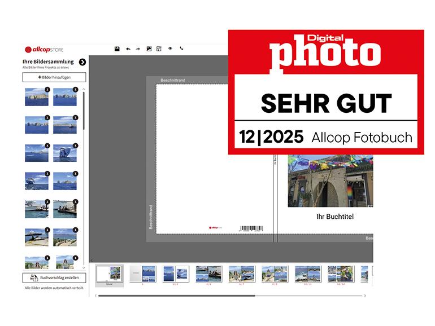This screenshot has width=435, height=326.
Task: Select the green coastal landscape photo thumbnail
Action: 65,237
